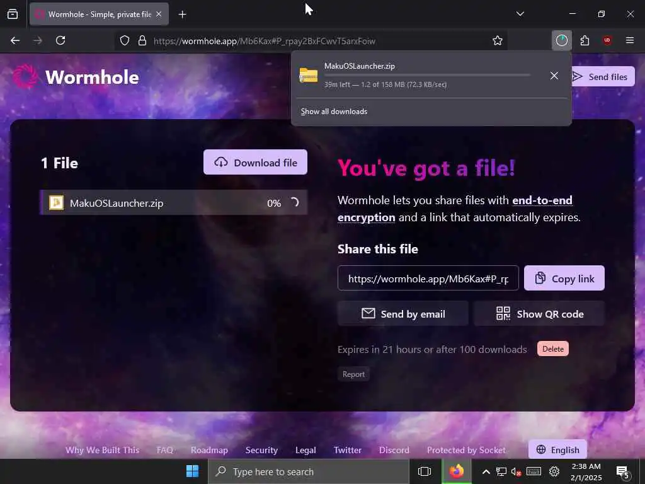645x484 pixels.
Task: Click the zip file icon in file list
Action: click(x=56, y=202)
